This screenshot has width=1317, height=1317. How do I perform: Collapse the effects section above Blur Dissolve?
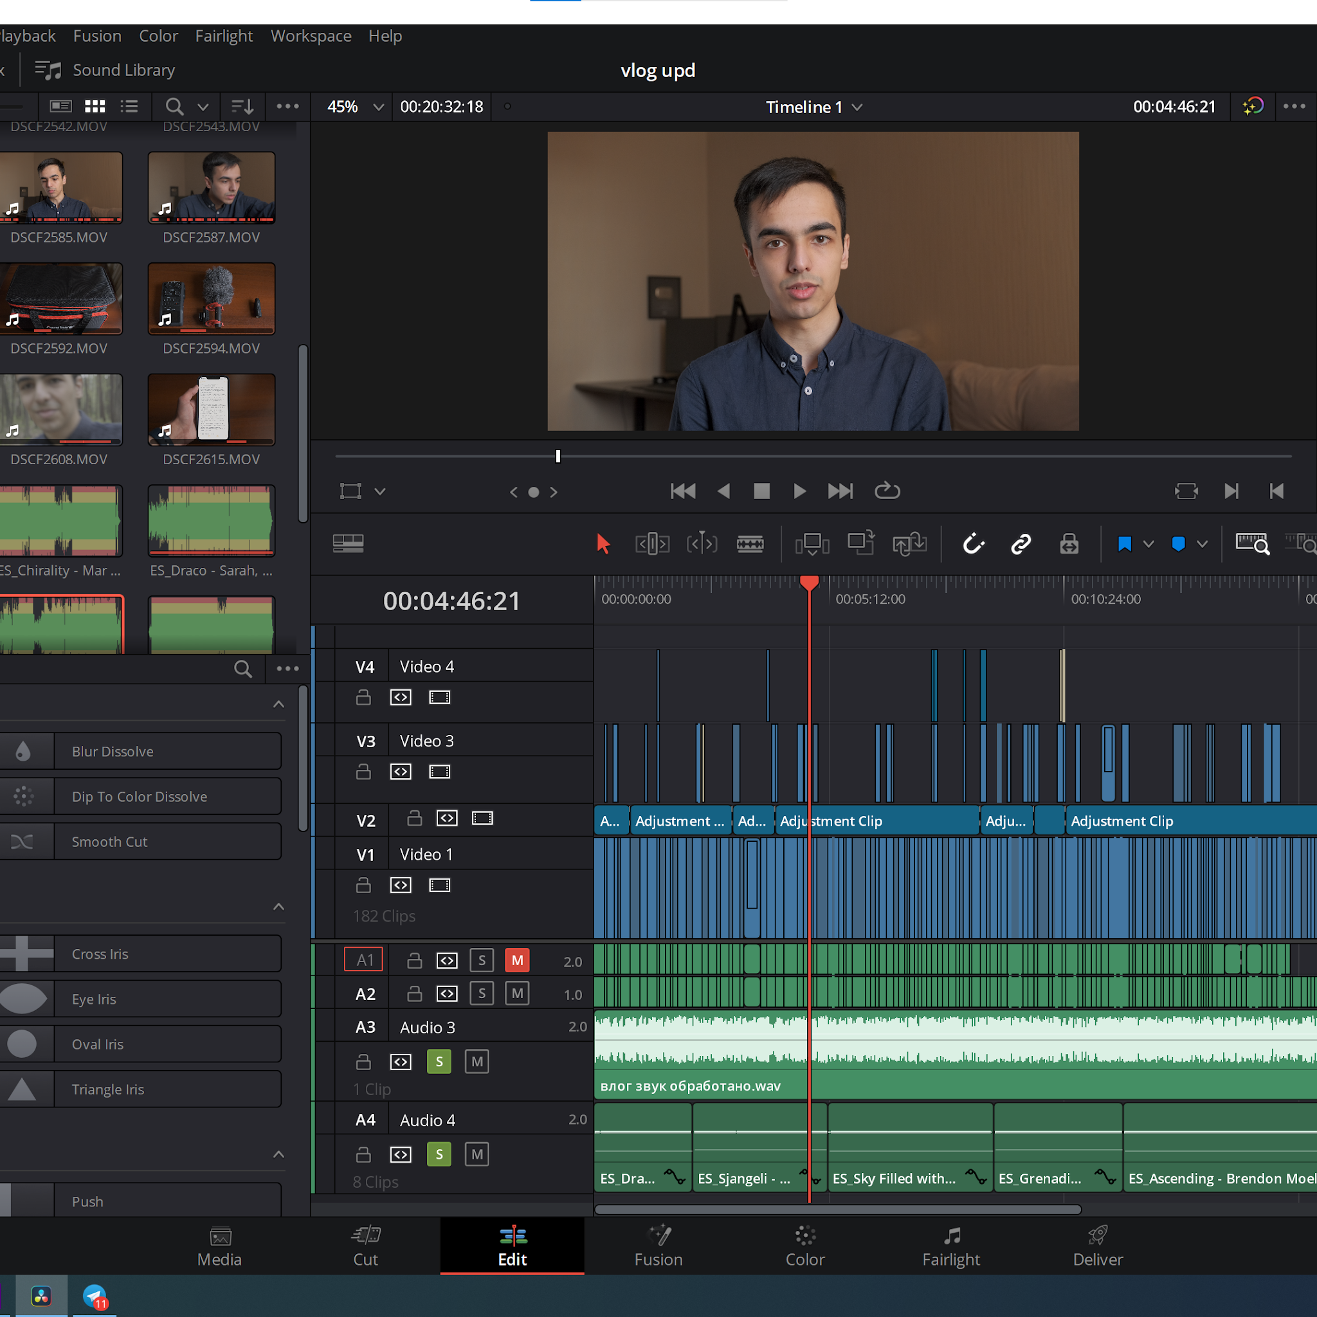click(278, 704)
